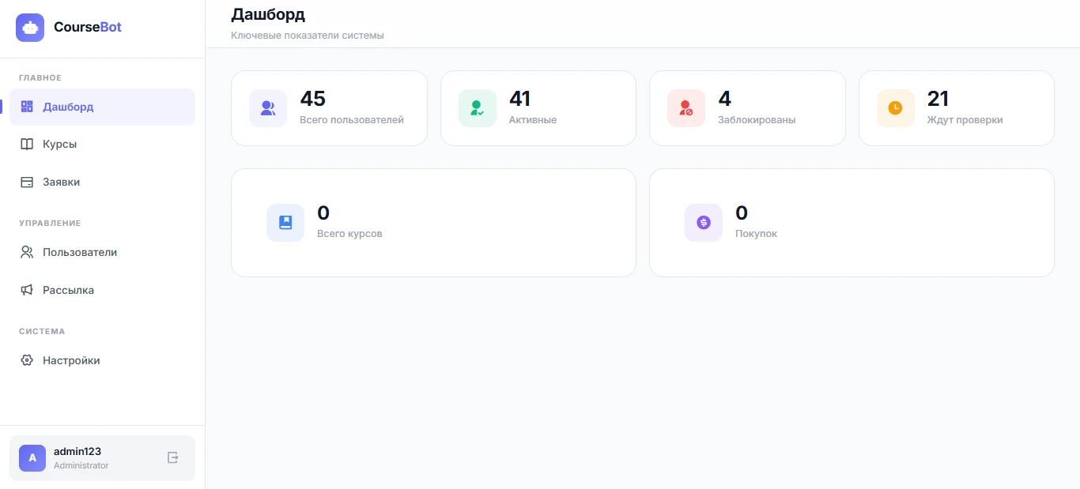This screenshot has height=489, width=1080.
Task: Click the Дашборд page heading
Action: click(x=268, y=14)
